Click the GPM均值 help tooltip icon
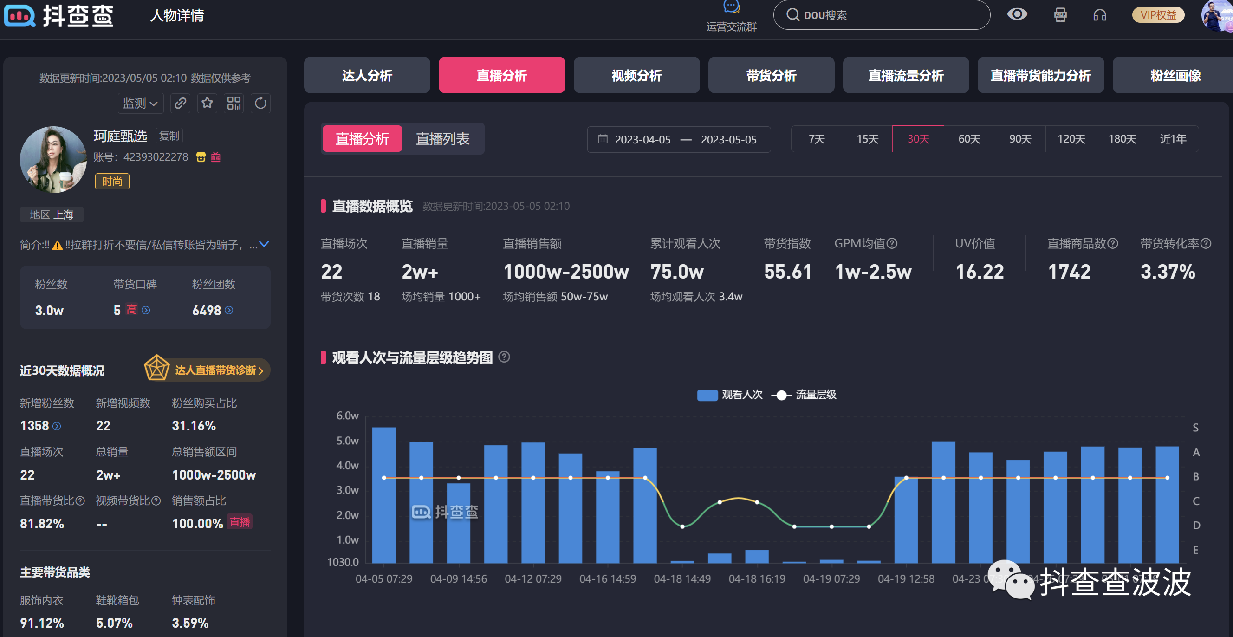The image size is (1233, 637). (892, 244)
